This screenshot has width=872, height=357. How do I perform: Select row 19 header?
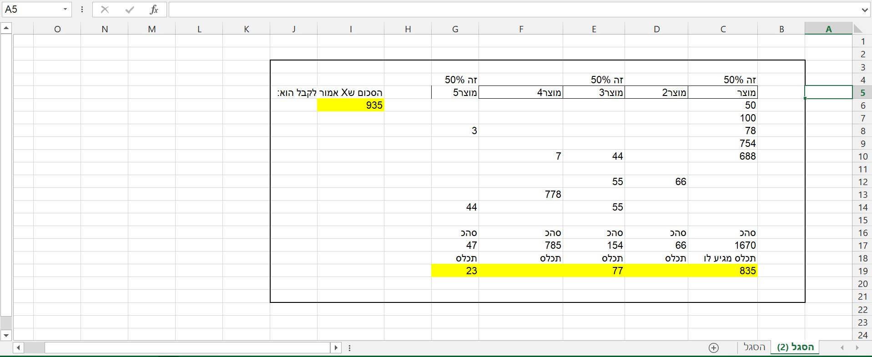coord(862,271)
